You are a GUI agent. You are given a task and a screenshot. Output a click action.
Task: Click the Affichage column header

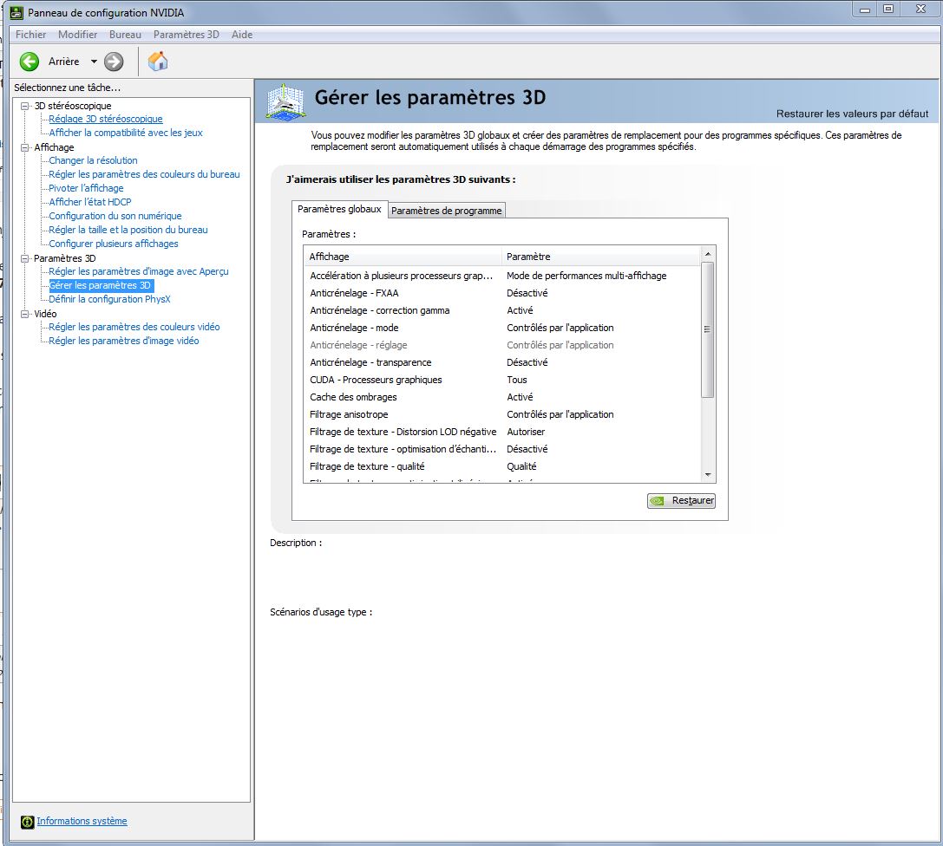pyautogui.click(x=403, y=257)
